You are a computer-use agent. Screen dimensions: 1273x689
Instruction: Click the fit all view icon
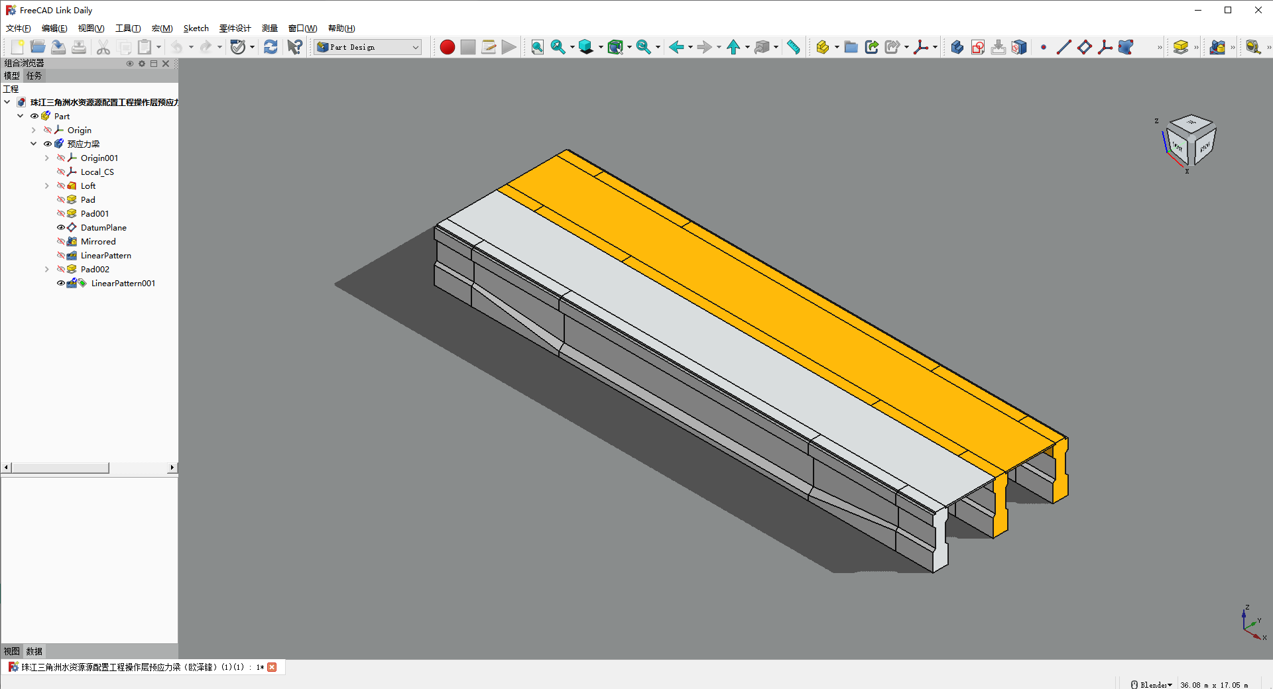point(537,47)
